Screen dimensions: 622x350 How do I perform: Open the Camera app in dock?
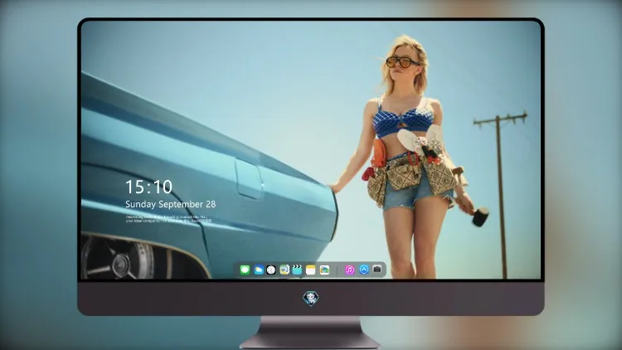pyautogui.click(x=377, y=270)
